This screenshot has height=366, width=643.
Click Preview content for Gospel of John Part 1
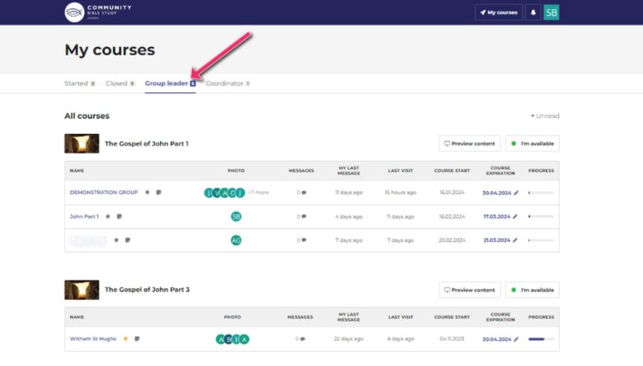[470, 143]
